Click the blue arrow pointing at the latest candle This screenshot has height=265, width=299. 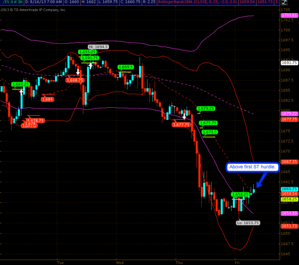pyautogui.click(x=261, y=179)
